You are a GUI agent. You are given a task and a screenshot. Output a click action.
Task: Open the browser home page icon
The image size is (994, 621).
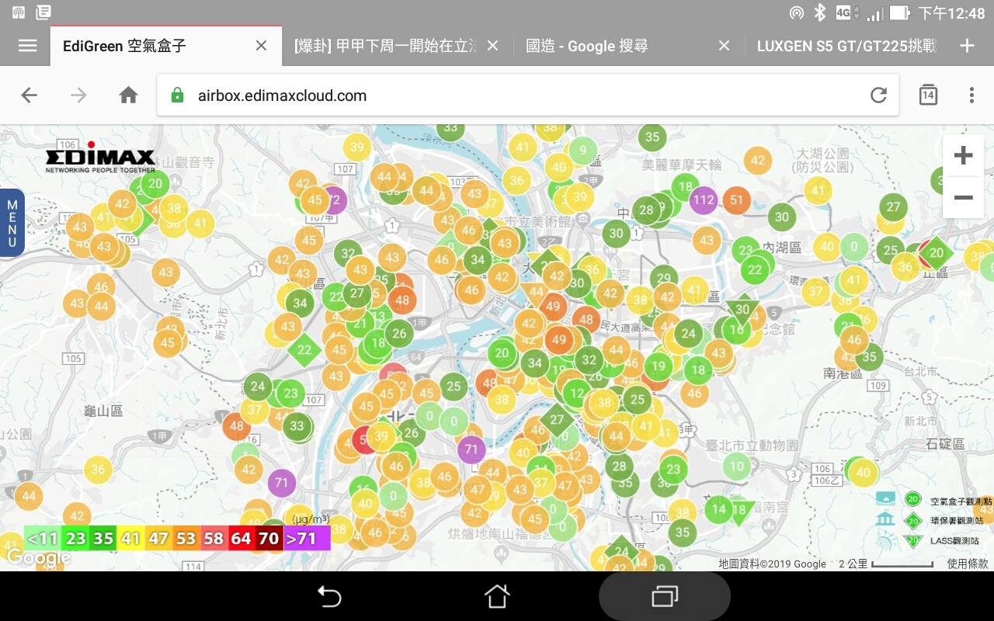coord(128,95)
